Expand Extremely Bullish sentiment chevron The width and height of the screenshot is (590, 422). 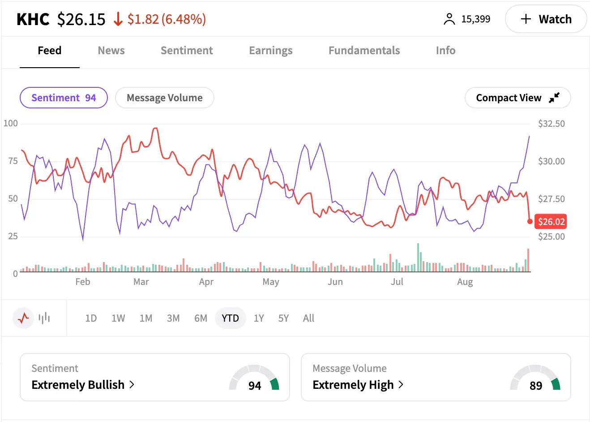[132, 384]
